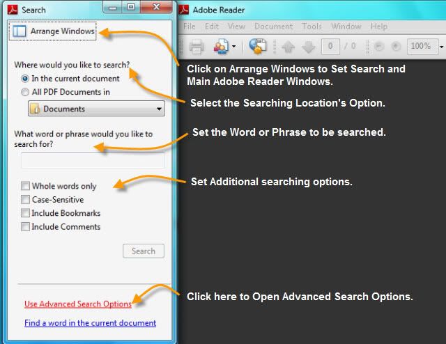Open the 100% zoom level dropdown
The height and width of the screenshot is (344, 446).
point(440,47)
